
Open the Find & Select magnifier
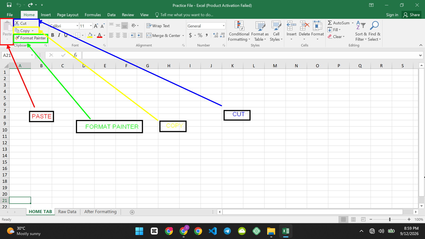(374, 26)
